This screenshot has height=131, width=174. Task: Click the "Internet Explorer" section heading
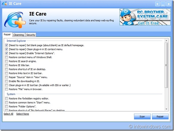point(16,41)
